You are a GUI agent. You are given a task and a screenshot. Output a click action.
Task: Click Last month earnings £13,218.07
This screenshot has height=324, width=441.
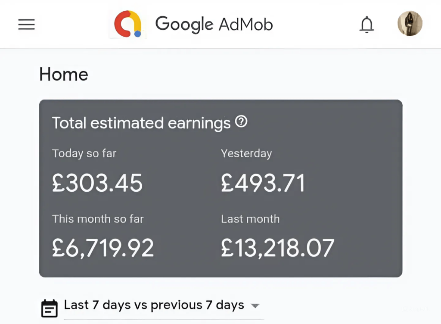tap(277, 248)
